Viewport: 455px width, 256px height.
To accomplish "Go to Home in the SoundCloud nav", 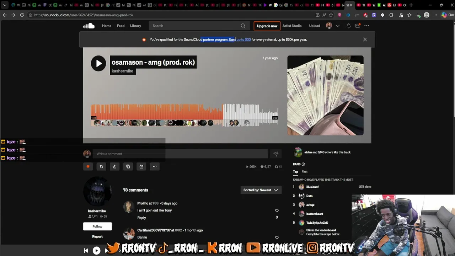I will 107,26.
